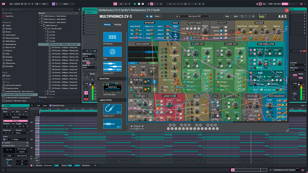308x173 pixels.
Task: Open the View dropdown in Multiphonics
Action: tap(157, 16)
